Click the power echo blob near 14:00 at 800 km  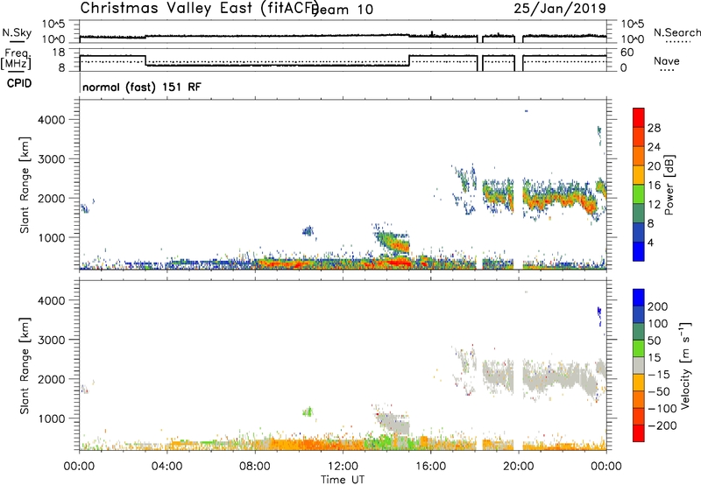click(x=392, y=242)
